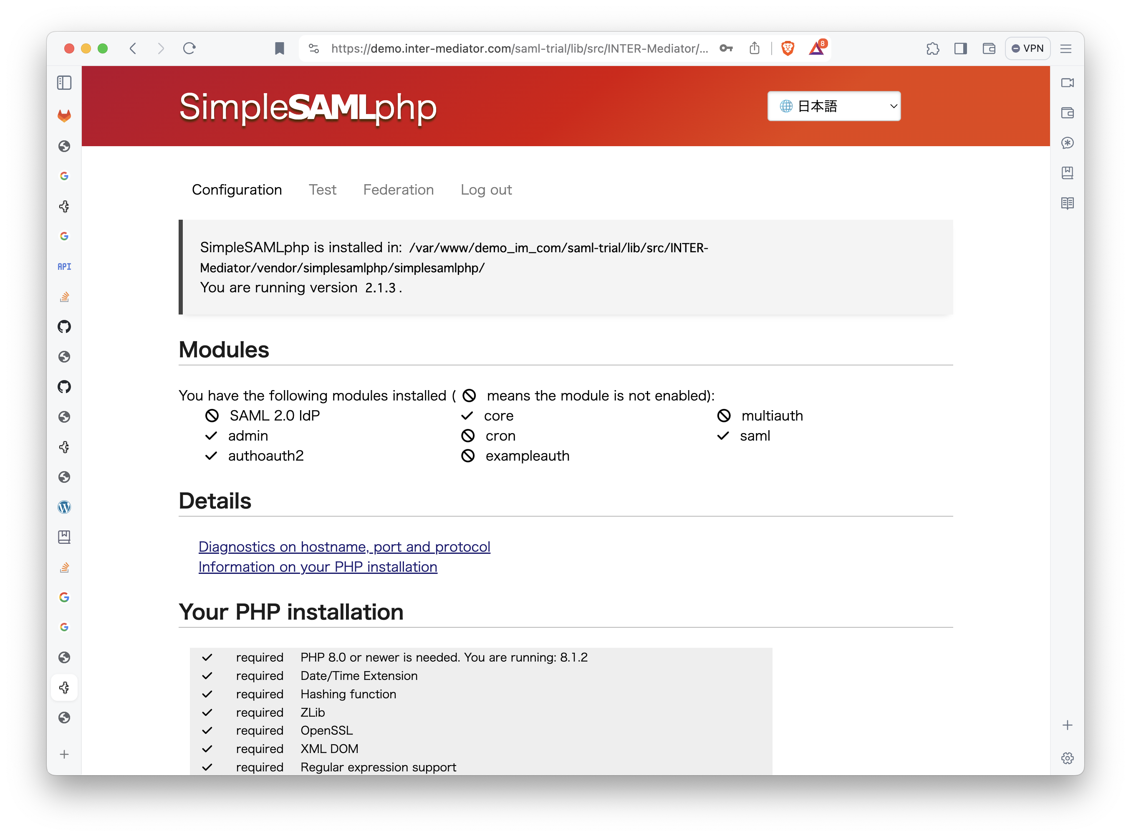The image size is (1131, 837).
Task: Open the WordPress tab in the left sidebar
Action: 64,507
